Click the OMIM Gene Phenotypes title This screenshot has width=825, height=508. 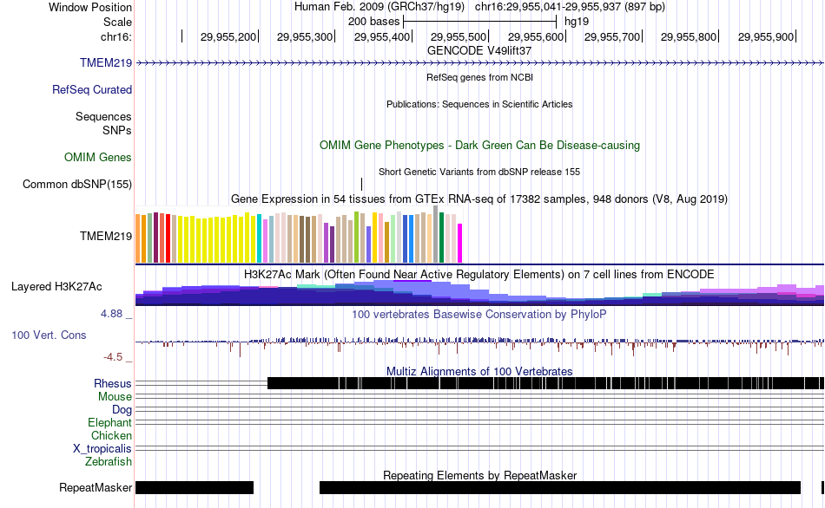click(480, 145)
